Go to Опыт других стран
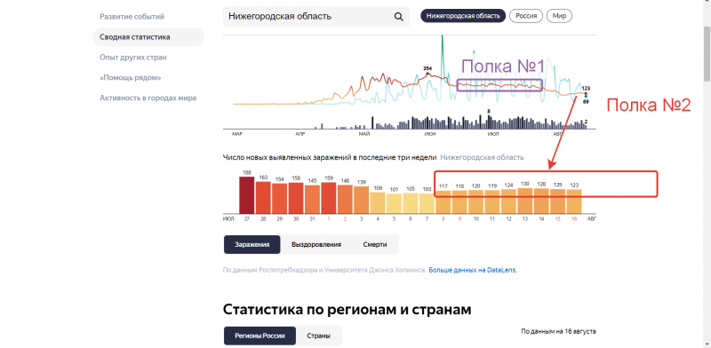The width and height of the screenshot is (711, 348). click(x=133, y=58)
